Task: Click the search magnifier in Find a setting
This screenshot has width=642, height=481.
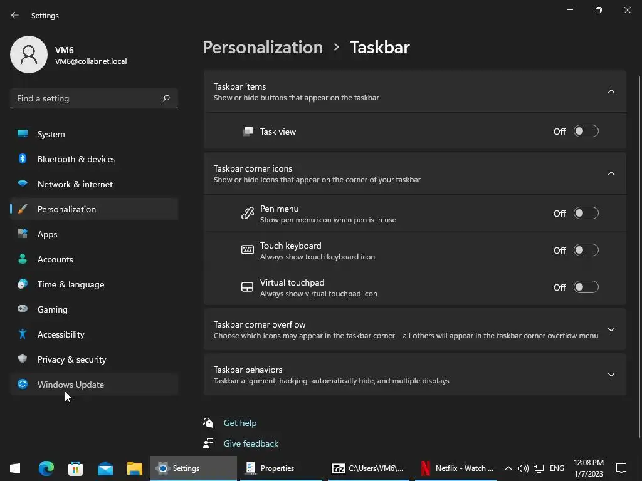Action: click(x=166, y=98)
